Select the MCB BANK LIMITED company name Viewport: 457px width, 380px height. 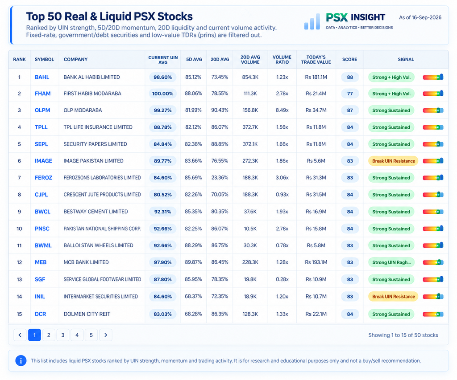(x=86, y=262)
